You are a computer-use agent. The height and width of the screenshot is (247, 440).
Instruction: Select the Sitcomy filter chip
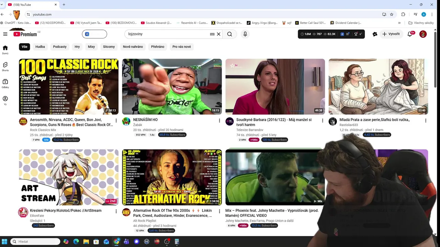pyautogui.click(x=109, y=47)
